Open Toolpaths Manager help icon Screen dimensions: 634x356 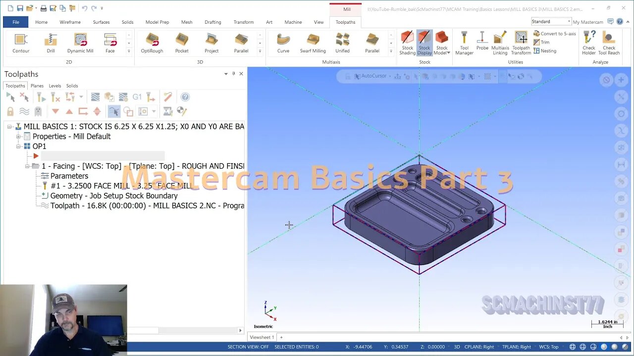pos(185,97)
